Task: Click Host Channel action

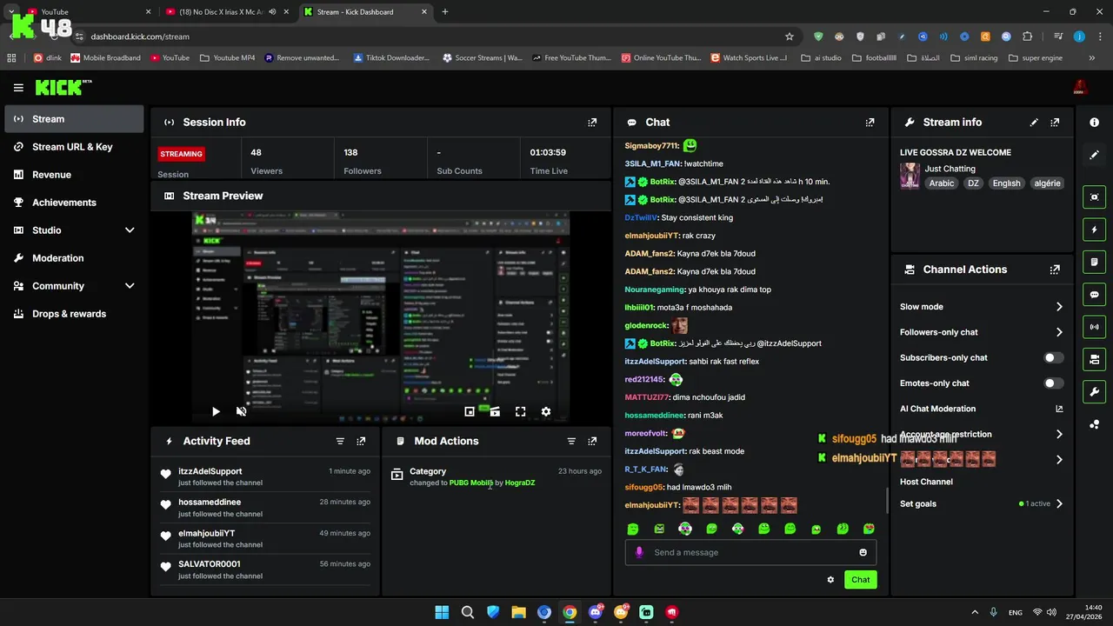Action: pyautogui.click(x=926, y=482)
